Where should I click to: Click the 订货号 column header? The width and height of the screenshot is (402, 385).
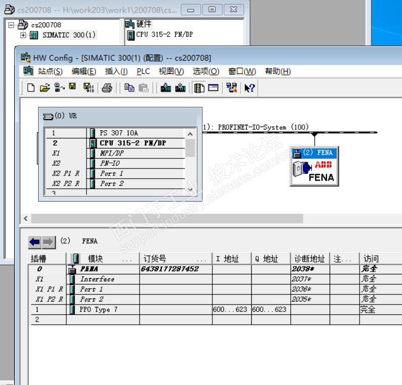click(176, 259)
